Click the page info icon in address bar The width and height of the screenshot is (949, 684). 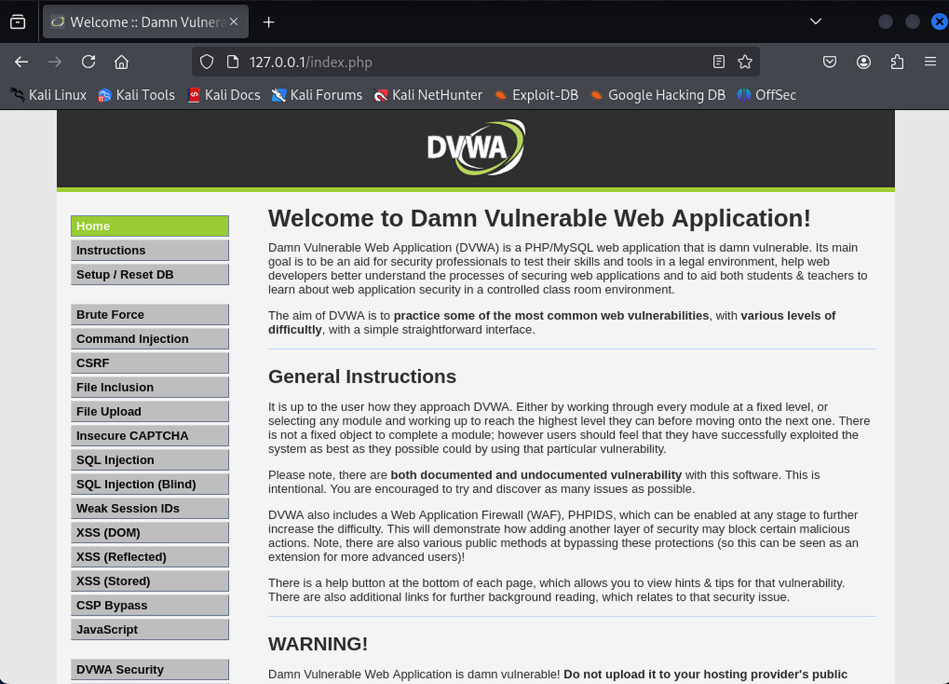(233, 62)
